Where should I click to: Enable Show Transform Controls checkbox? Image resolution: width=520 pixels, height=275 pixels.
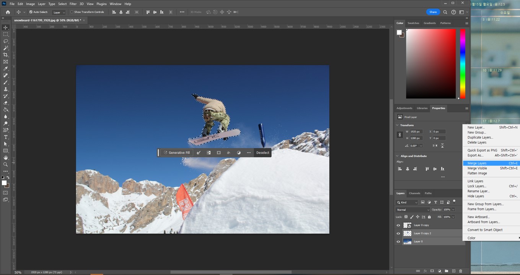72,12
